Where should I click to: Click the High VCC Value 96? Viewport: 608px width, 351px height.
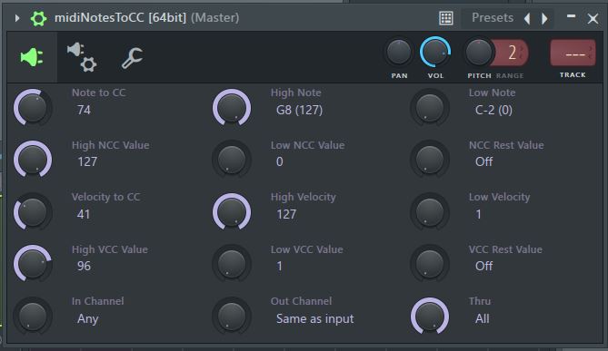(x=84, y=267)
